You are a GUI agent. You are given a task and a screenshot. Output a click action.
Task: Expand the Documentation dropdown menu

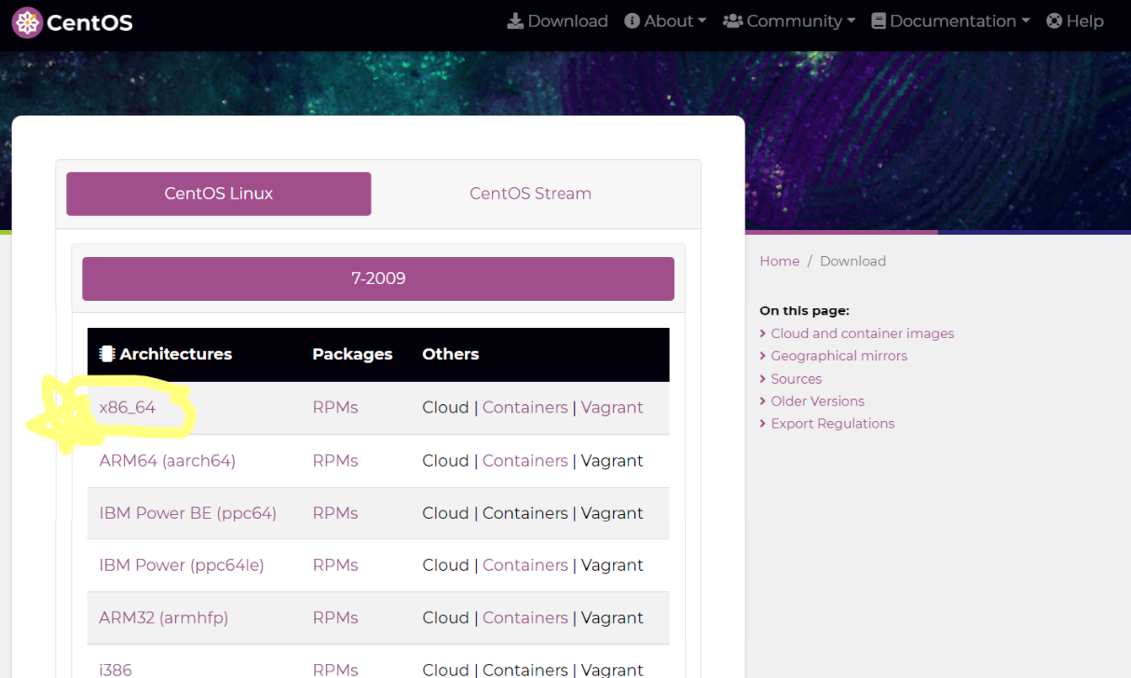pos(950,20)
